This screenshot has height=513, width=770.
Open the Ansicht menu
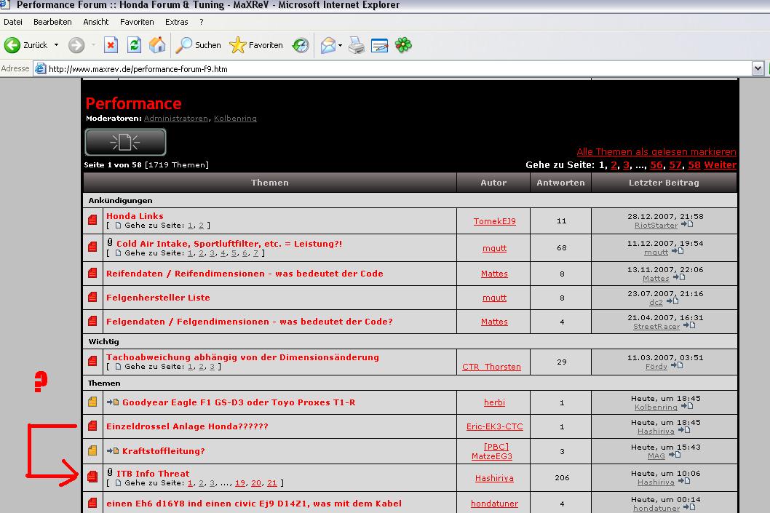coord(96,22)
